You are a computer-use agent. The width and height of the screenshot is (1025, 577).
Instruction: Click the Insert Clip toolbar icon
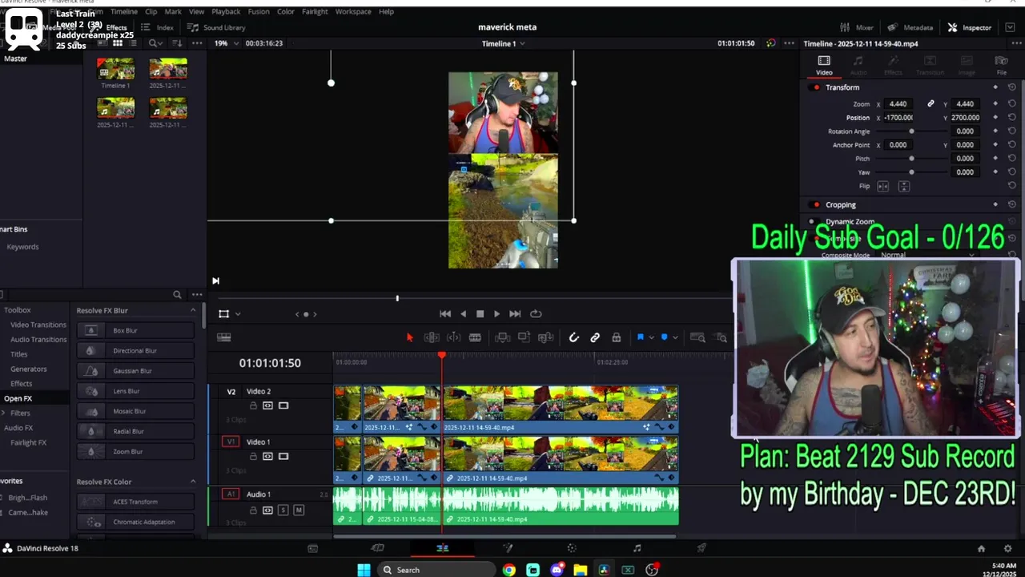pos(503,337)
